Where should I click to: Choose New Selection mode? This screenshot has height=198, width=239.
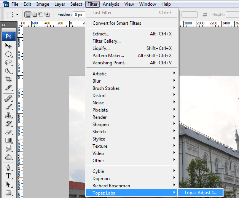coord(28,14)
